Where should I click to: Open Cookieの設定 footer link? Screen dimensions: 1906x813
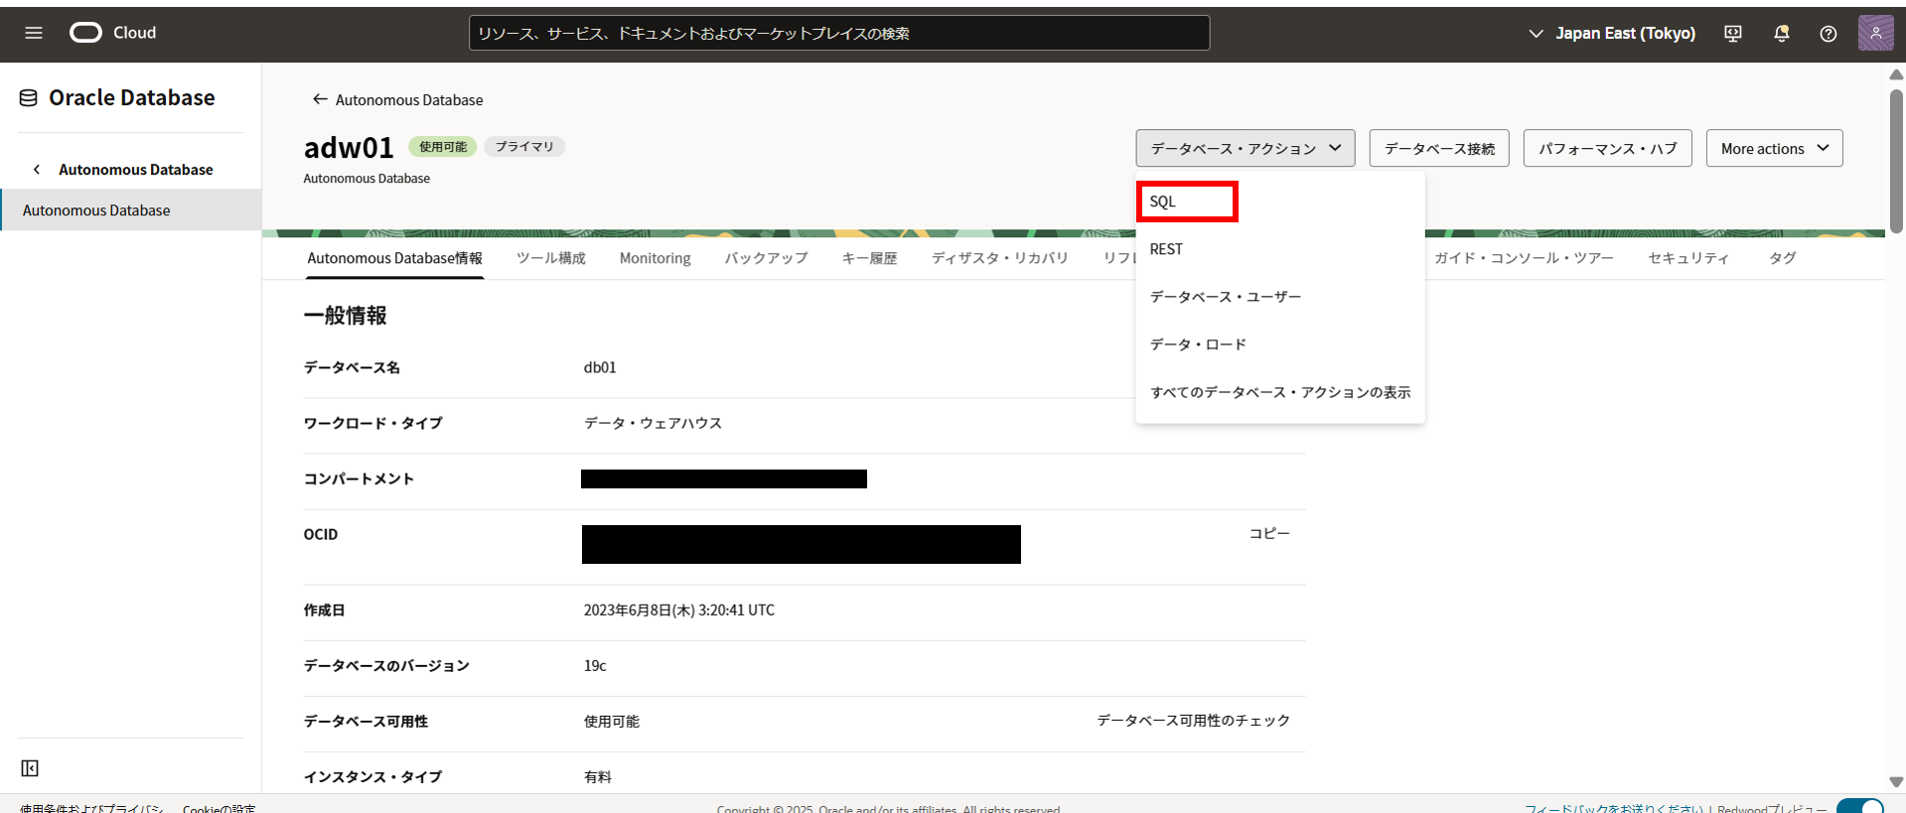tap(219, 808)
